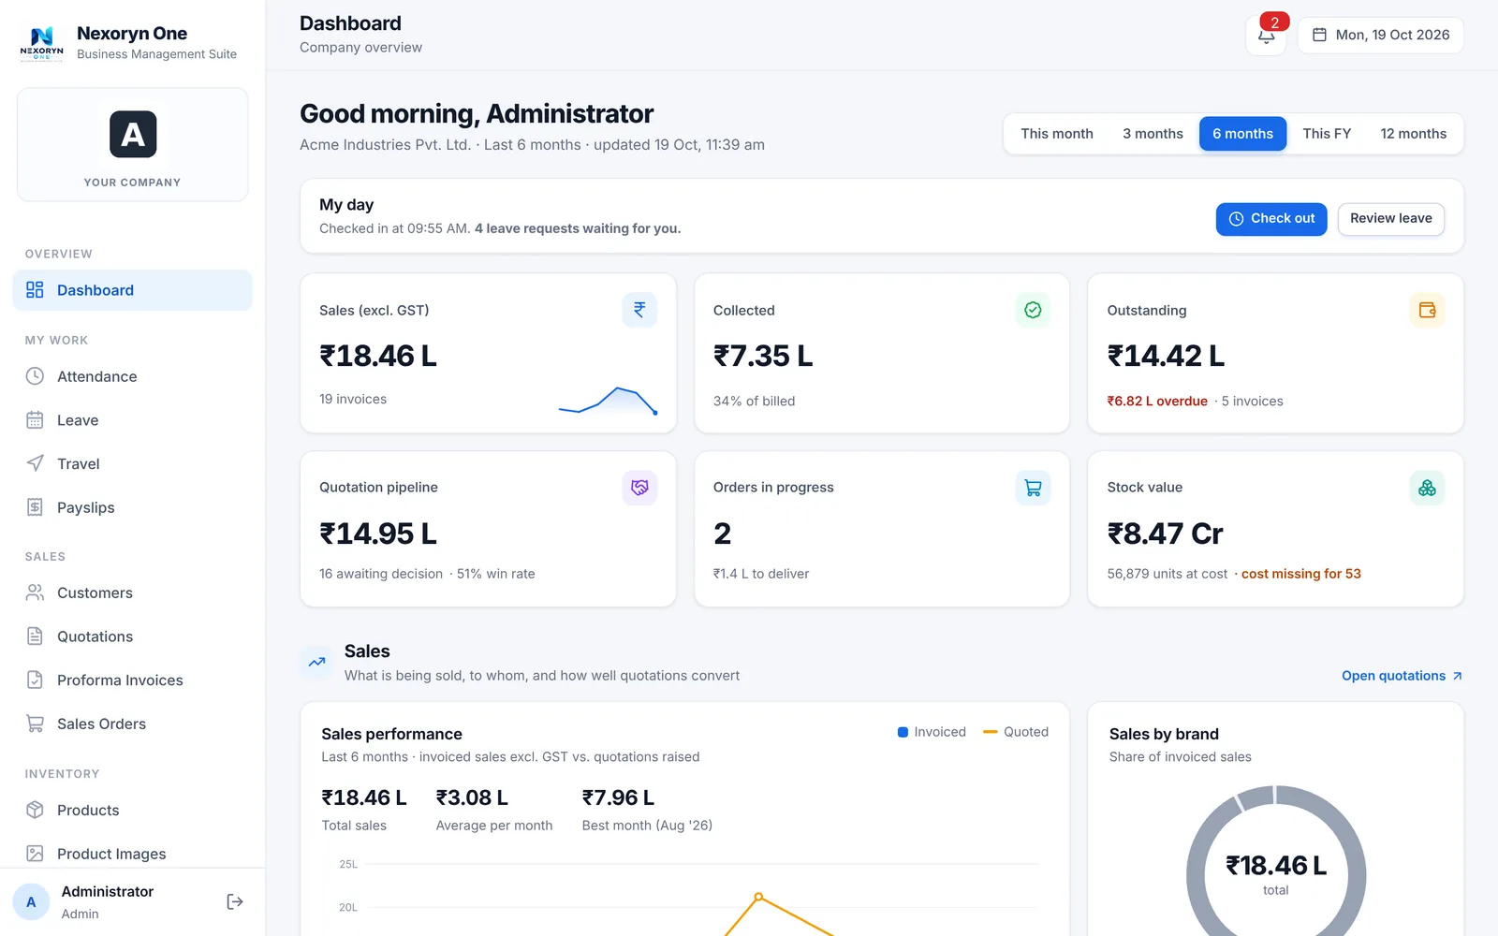Switch to 12 months range
This screenshot has width=1498, height=936.
click(1413, 134)
